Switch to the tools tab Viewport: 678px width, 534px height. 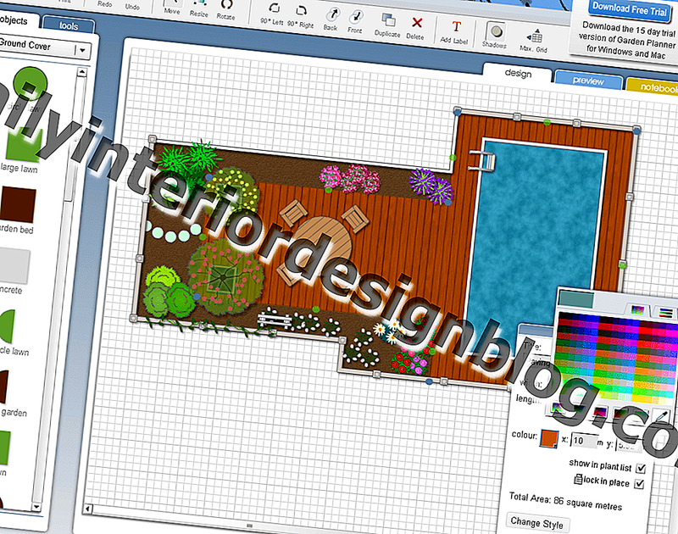69,25
